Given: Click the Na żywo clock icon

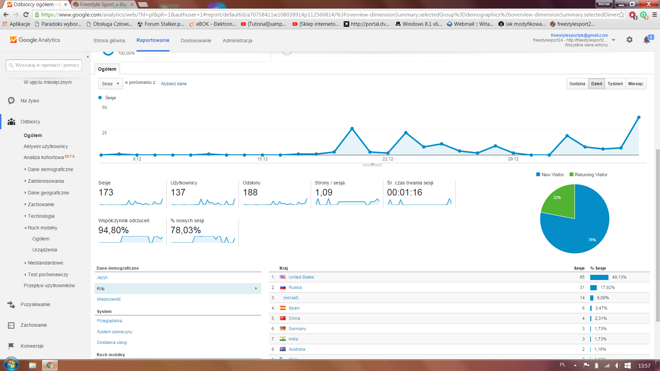Looking at the screenshot, I should [x=11, y=101].
